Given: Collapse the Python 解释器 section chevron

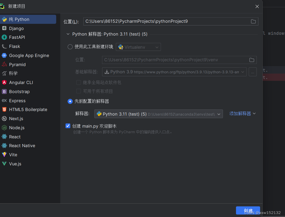Looking at the screenshot, I should 68,34.
